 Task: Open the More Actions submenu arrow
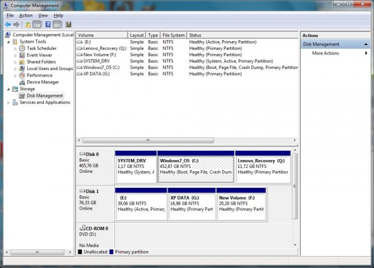[366, 53]
